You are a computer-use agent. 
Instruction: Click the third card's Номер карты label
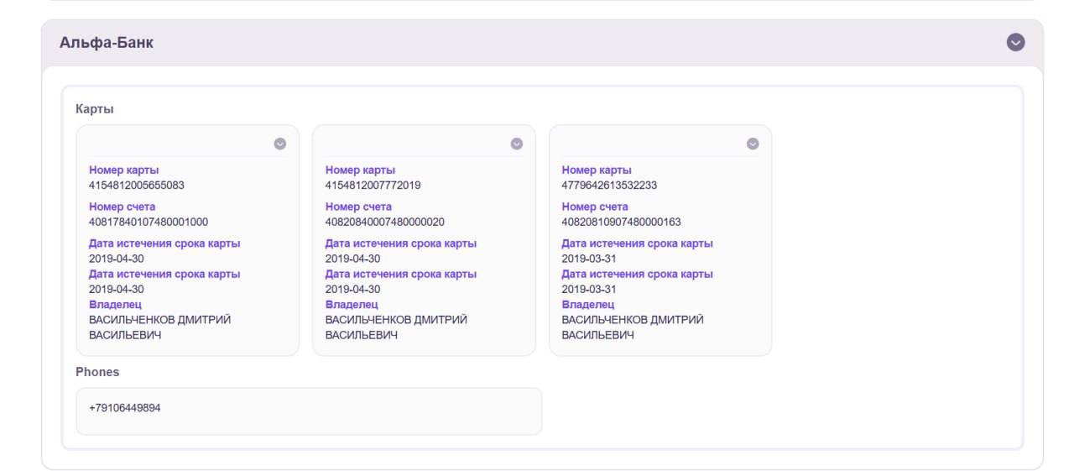tap(597, 170)
